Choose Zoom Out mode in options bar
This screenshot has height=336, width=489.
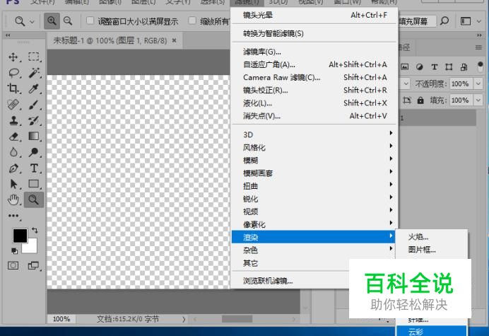pyautogui.click(x=68, y=21)
